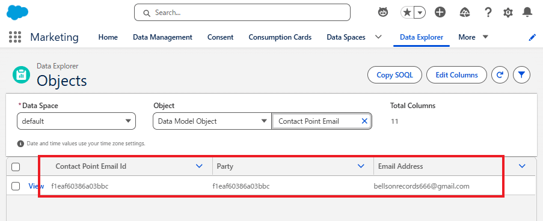Click the Copy SOQL button

click(395, 75)
